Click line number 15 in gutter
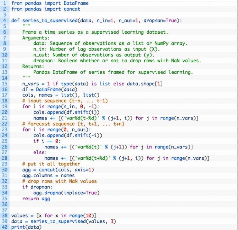The height and width of the screenshot is (230, 238). [5, 84]
